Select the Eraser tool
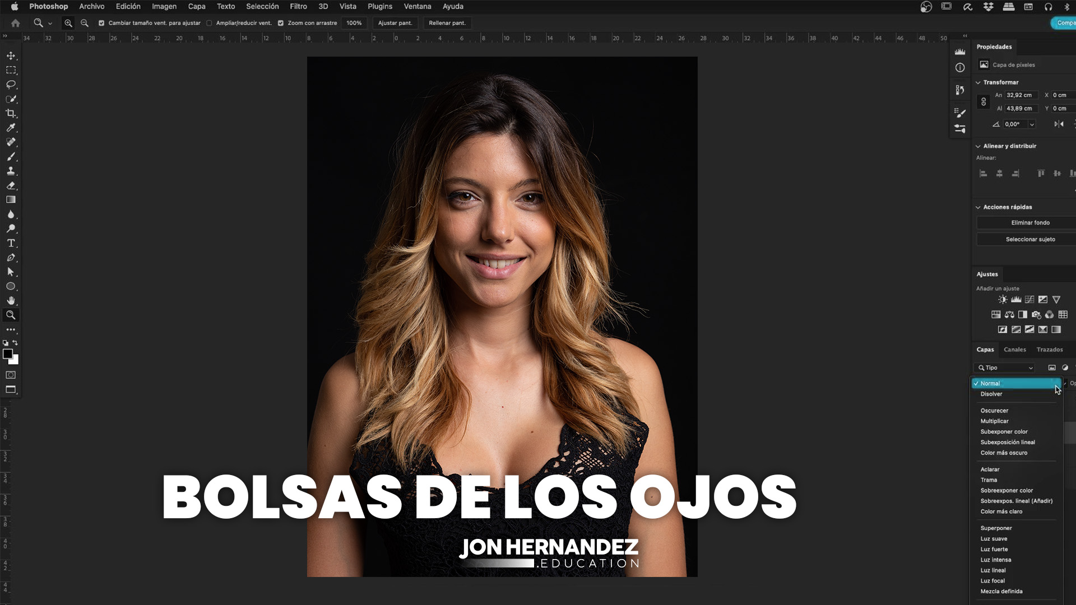 (11, 185)
